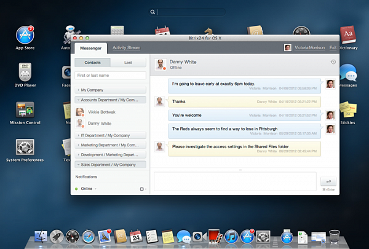Open App Store in the Dock
Viewport: 369px width, 249px height.
pyautogui.click(x=247, y=236)
